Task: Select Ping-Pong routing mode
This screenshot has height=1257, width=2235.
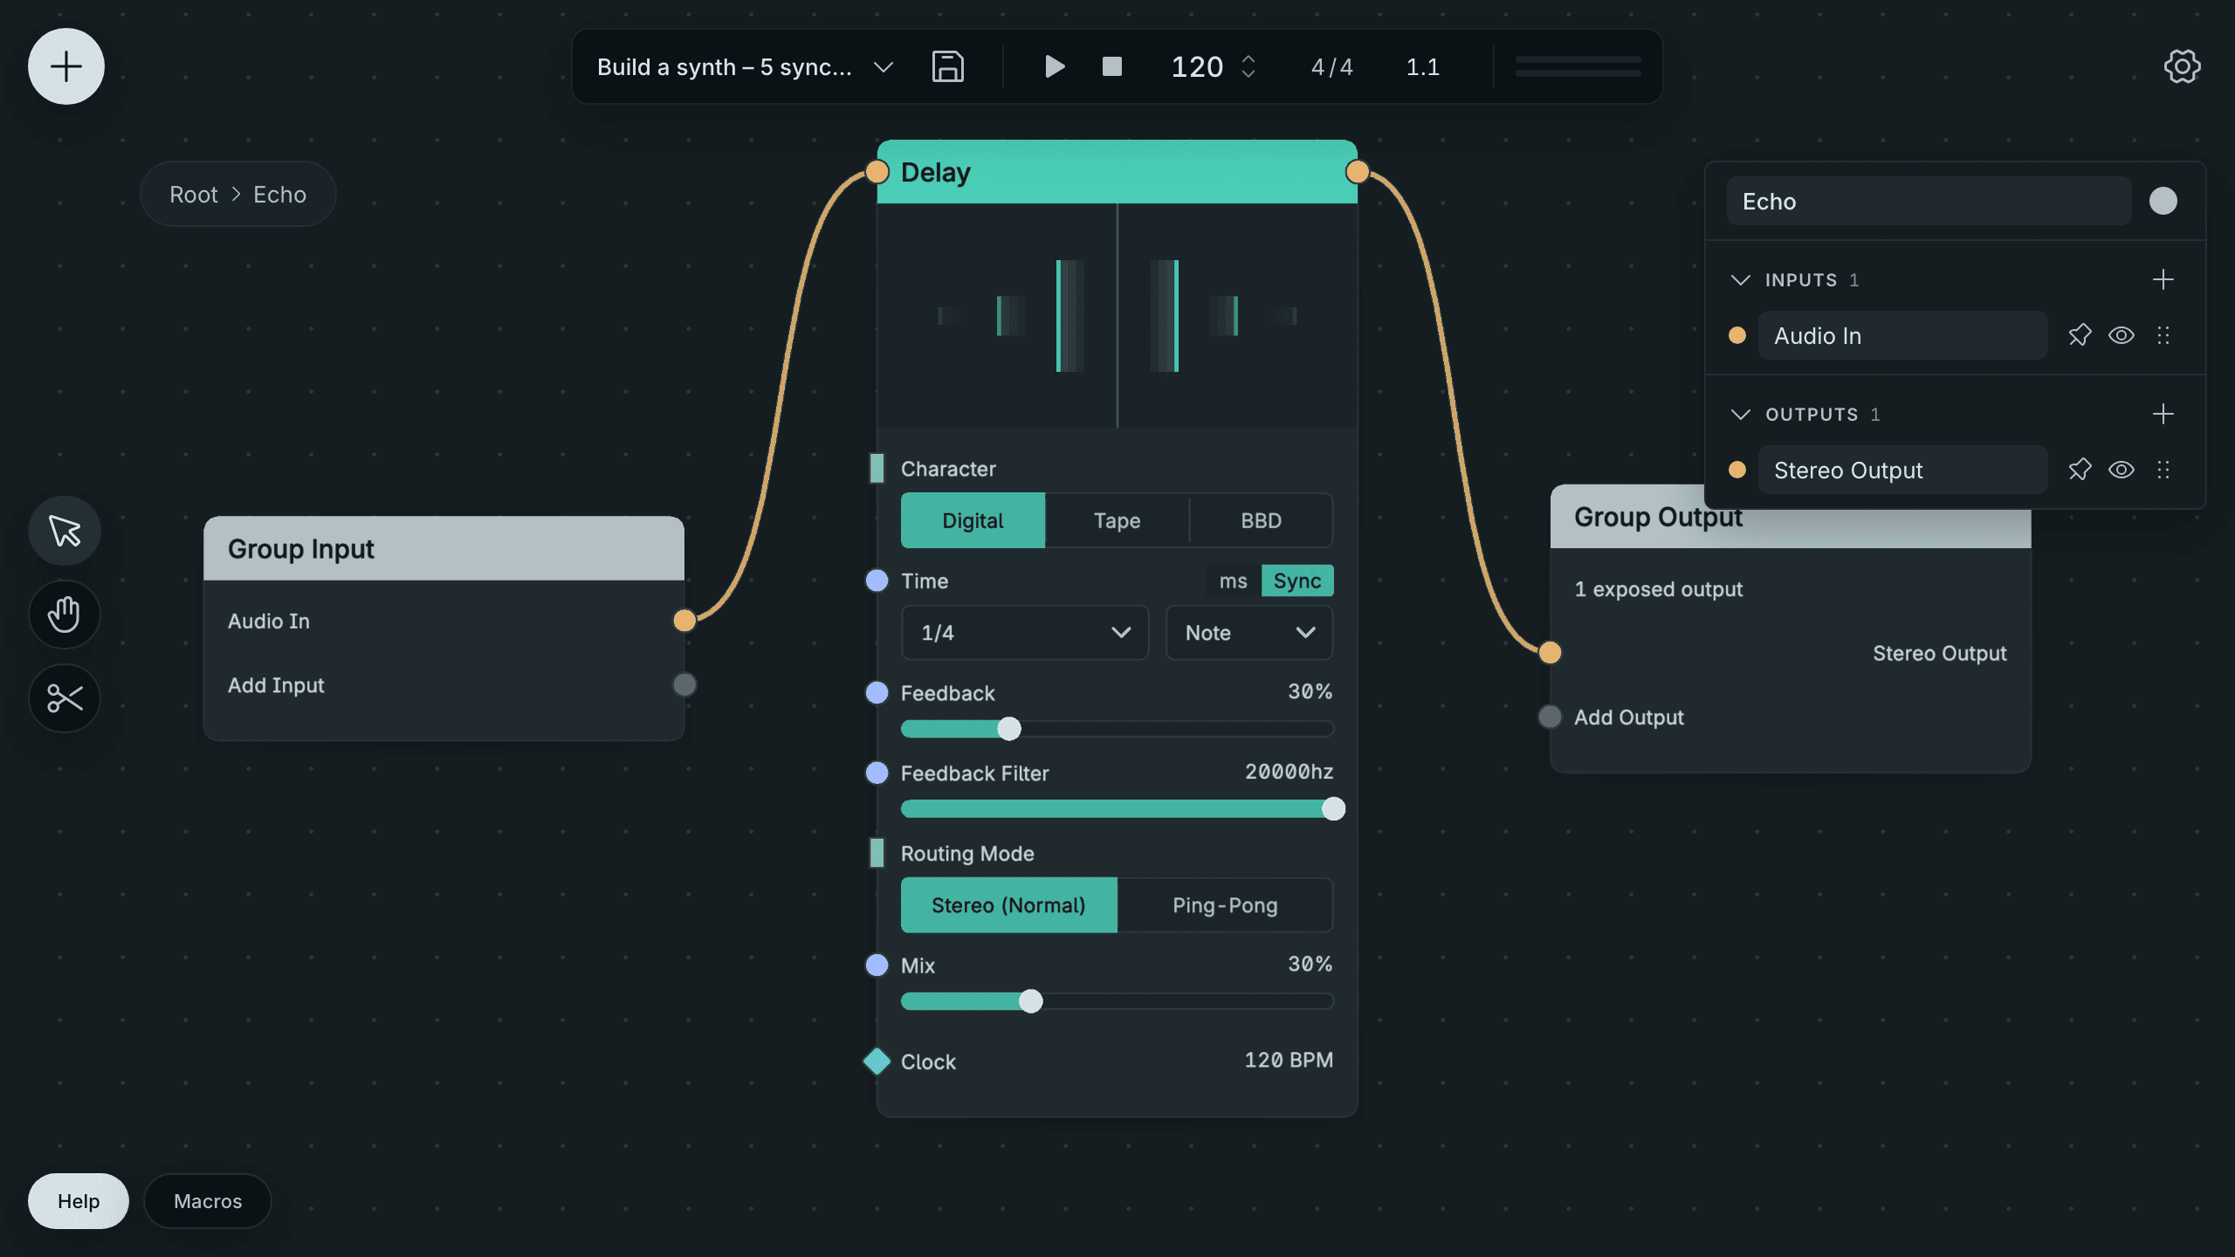Action: point(1225,905)
